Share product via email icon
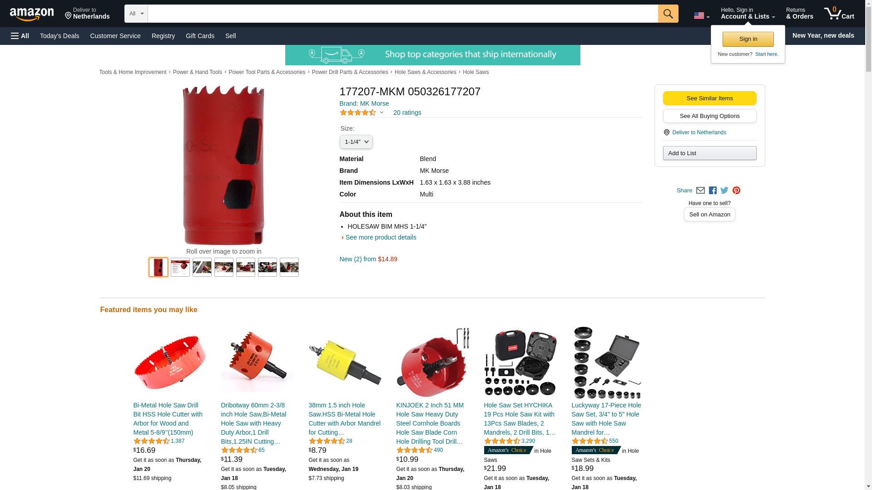This screenshot has height=490, width=872. coord(700,191)
